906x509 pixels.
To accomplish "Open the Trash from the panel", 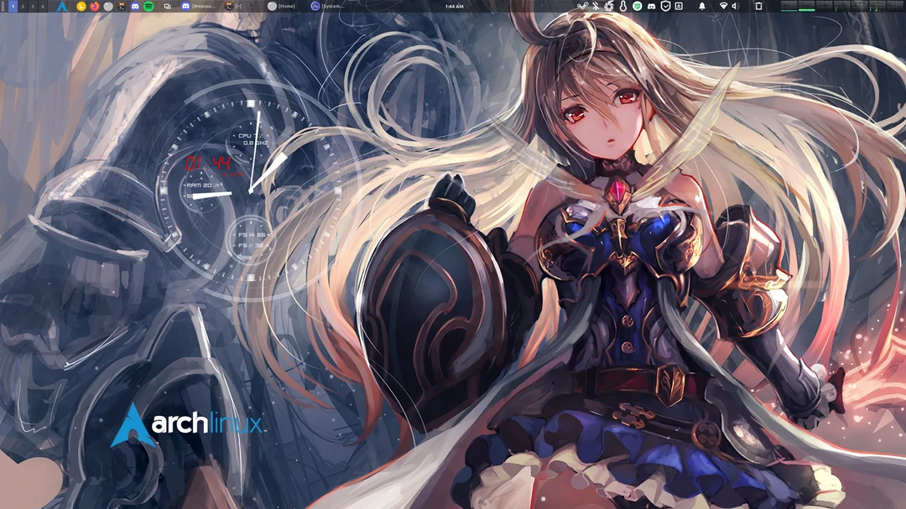I will (759, 7).
